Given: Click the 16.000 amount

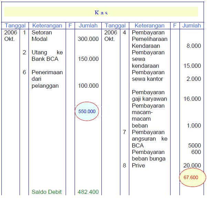Looking at the screenshot, I should pos(192,99).
